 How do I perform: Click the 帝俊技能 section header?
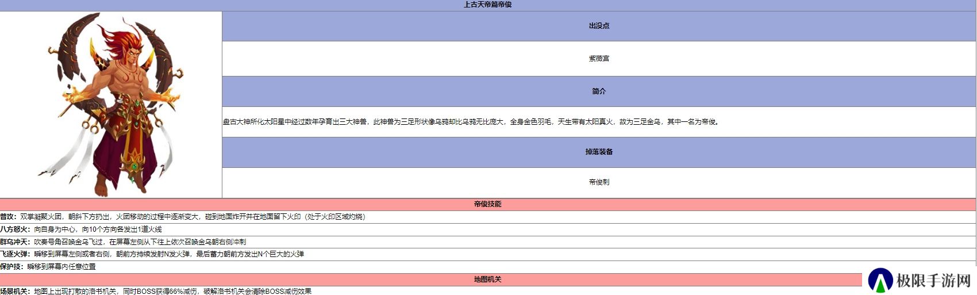pyautogui.click(x=488, y=204)
